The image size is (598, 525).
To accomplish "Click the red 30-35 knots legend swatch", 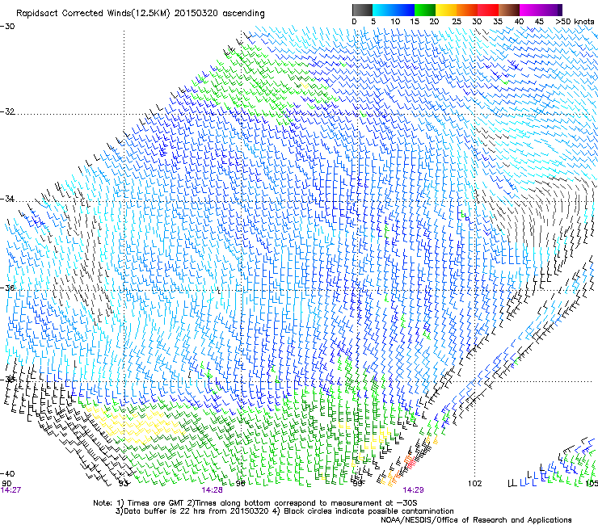I will coord(488,10).
